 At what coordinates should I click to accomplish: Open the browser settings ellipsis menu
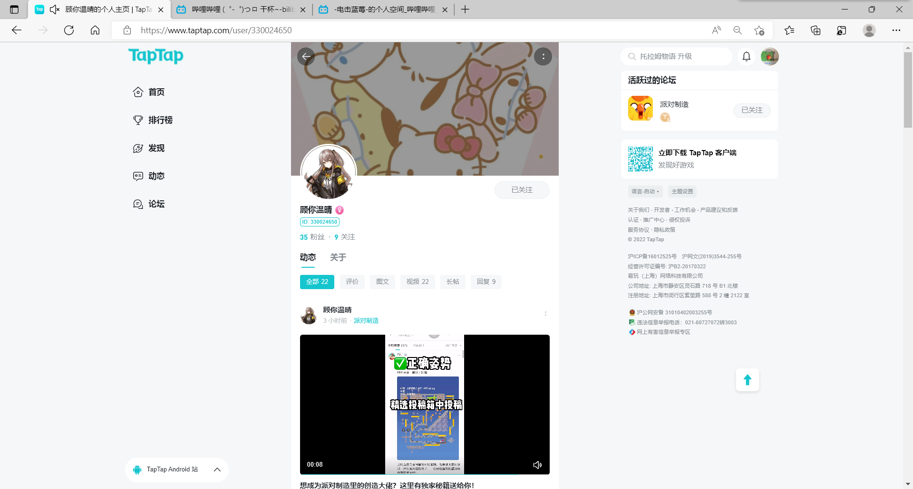tap(896, 30)
